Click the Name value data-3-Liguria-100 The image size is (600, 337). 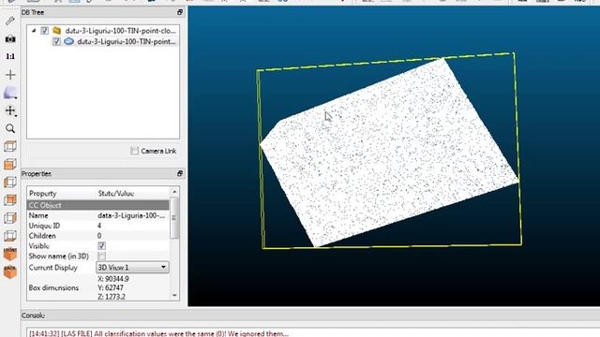click(131, 215)
